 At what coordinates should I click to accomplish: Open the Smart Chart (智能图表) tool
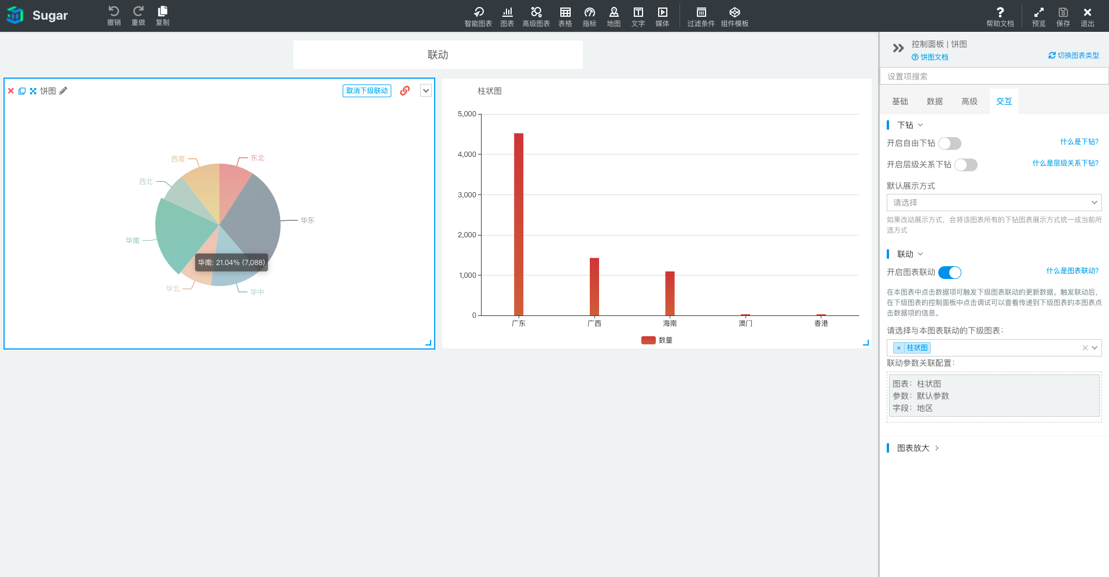[478, 17]
